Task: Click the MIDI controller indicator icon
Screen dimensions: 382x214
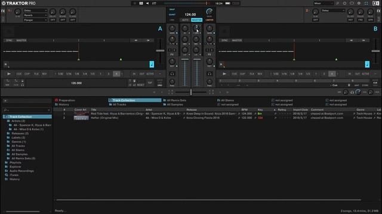Action: [141, 4]
